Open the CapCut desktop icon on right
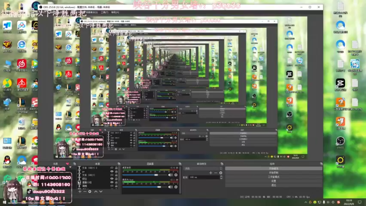 click(340, 85)
